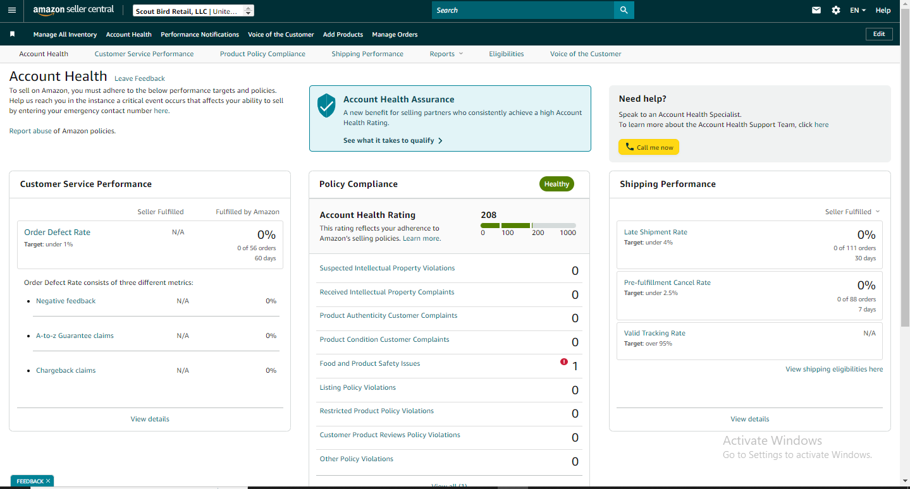The width and height of the screenshot is (910, 489).
Task: View details for Customer Service Performance
Action: (x=150, y=419)
